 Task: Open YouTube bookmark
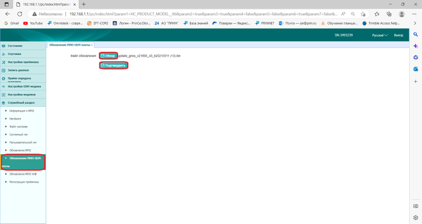click(x=33, y=23)
